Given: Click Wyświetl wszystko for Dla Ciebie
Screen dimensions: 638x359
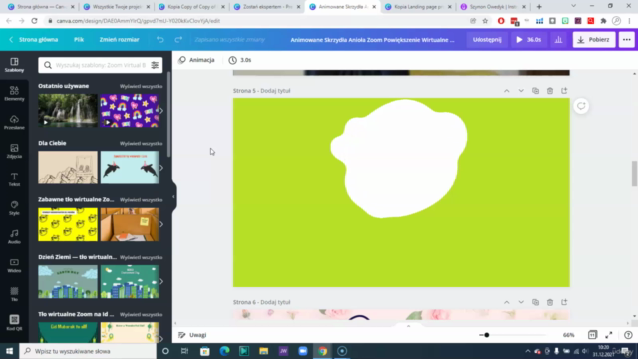Looking at the screenshot, I should (141, 144).
